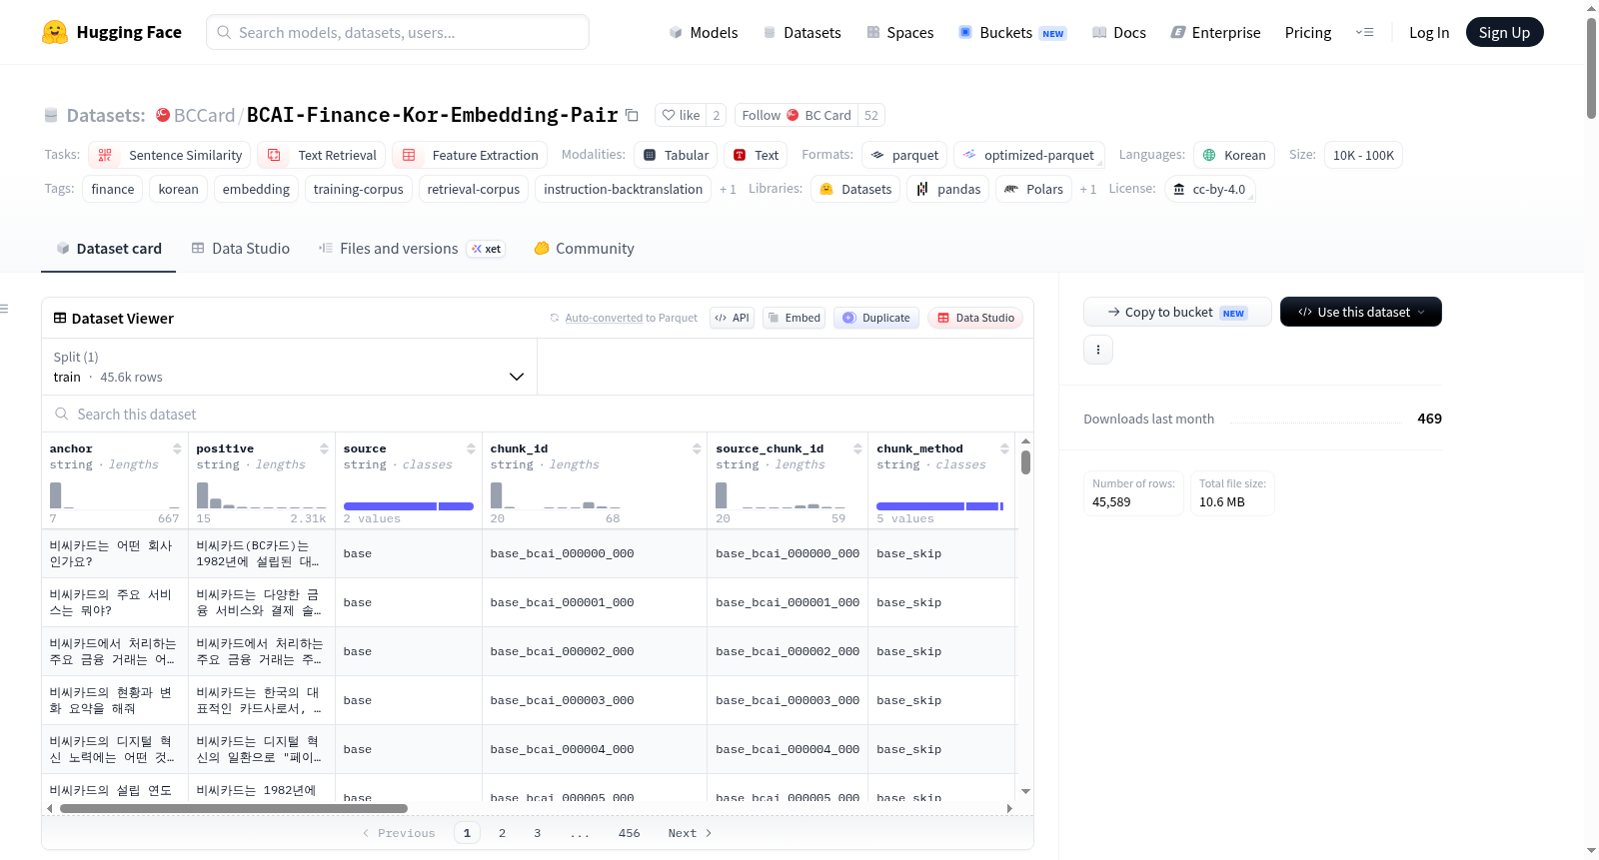Switch to the Data Studio tab
The height and width of the screenshot is (860, 1599).
[x=240, y=249]
